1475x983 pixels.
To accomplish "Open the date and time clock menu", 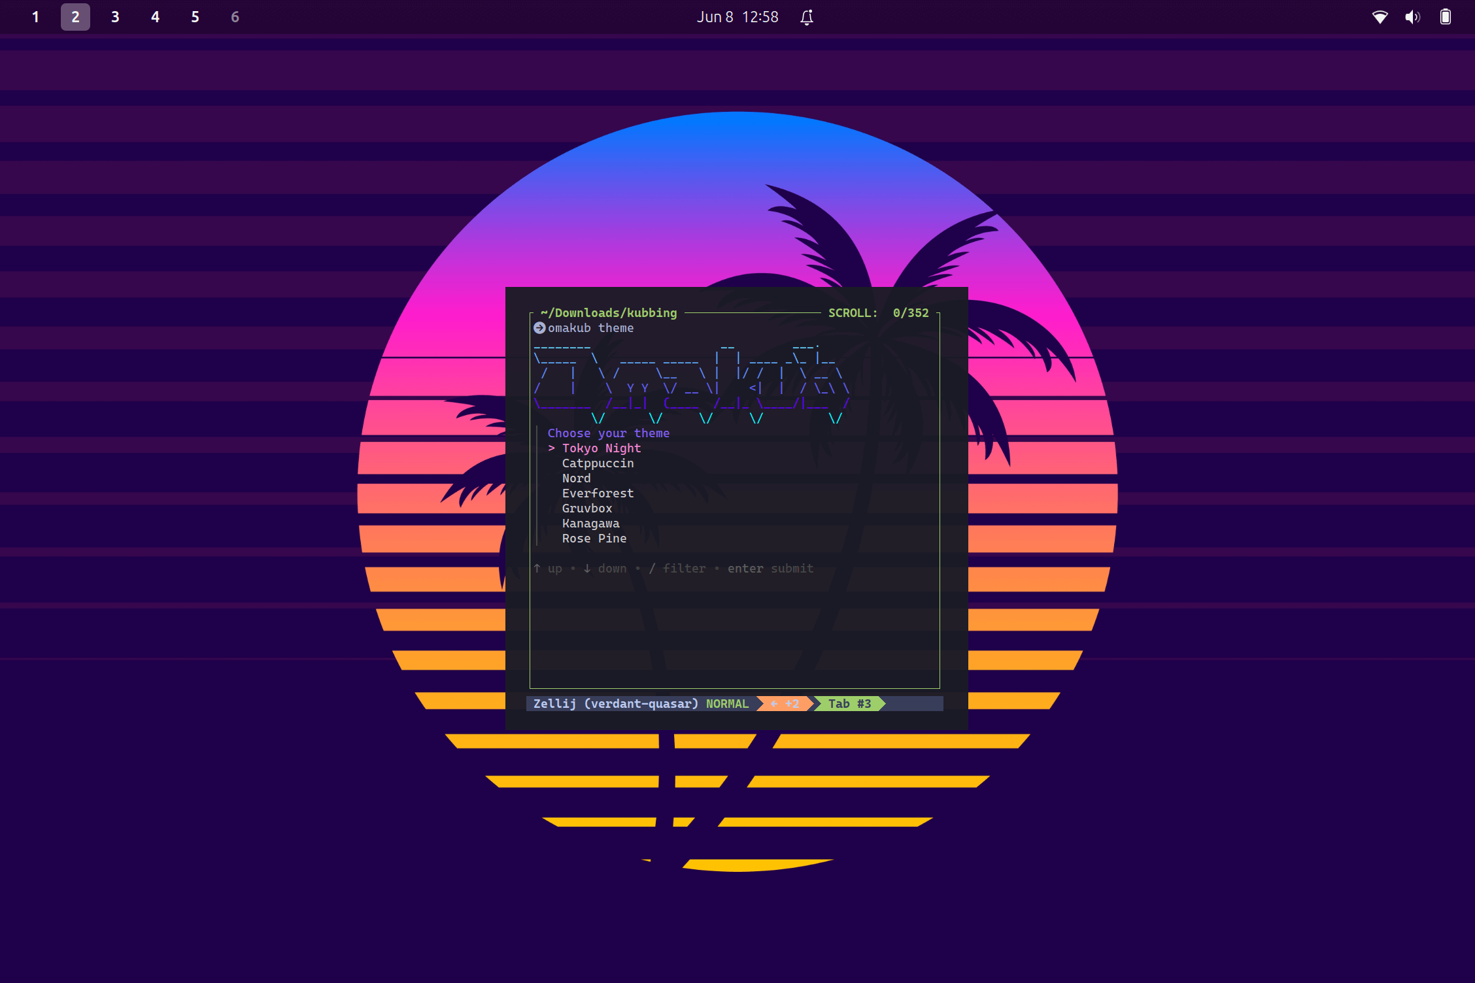I will coord(737,17).
